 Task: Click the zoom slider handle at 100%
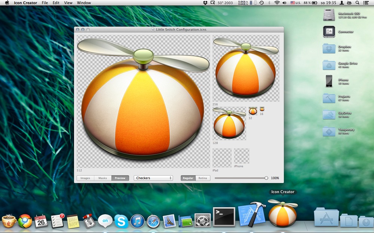tap(267, 178)
